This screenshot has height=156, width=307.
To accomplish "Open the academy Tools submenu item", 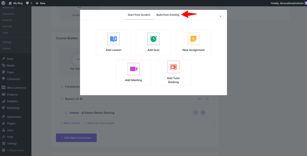I will (5, 33).
